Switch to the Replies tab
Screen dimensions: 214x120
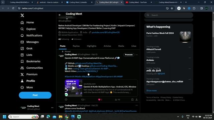[76, 46]
